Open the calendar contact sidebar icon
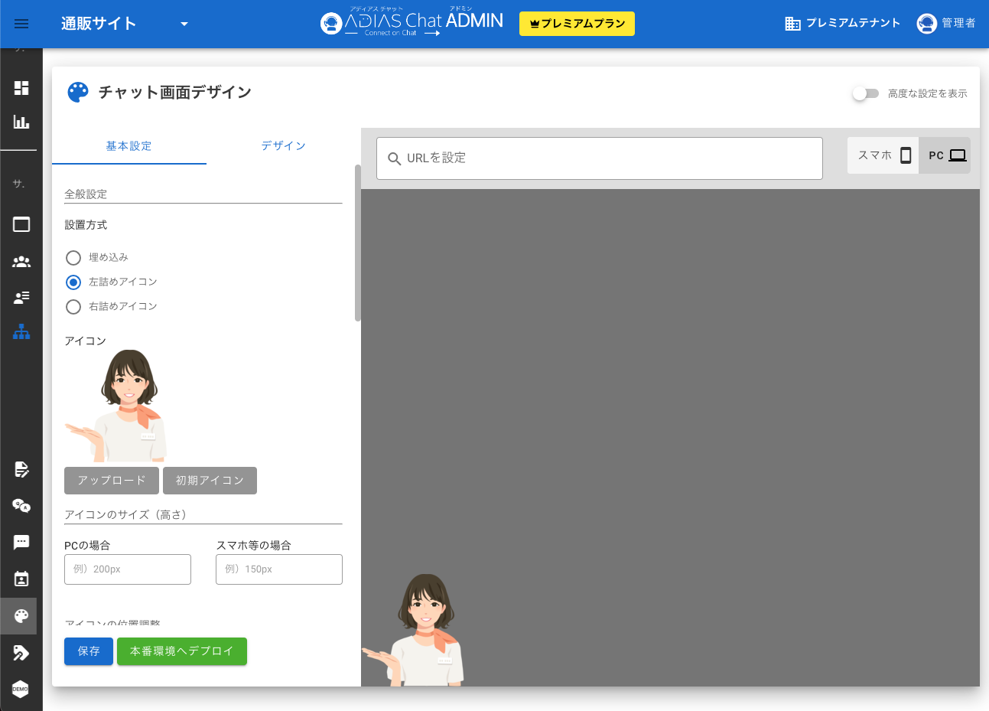This screenshot has width=989, height=711. click(21, 579)
